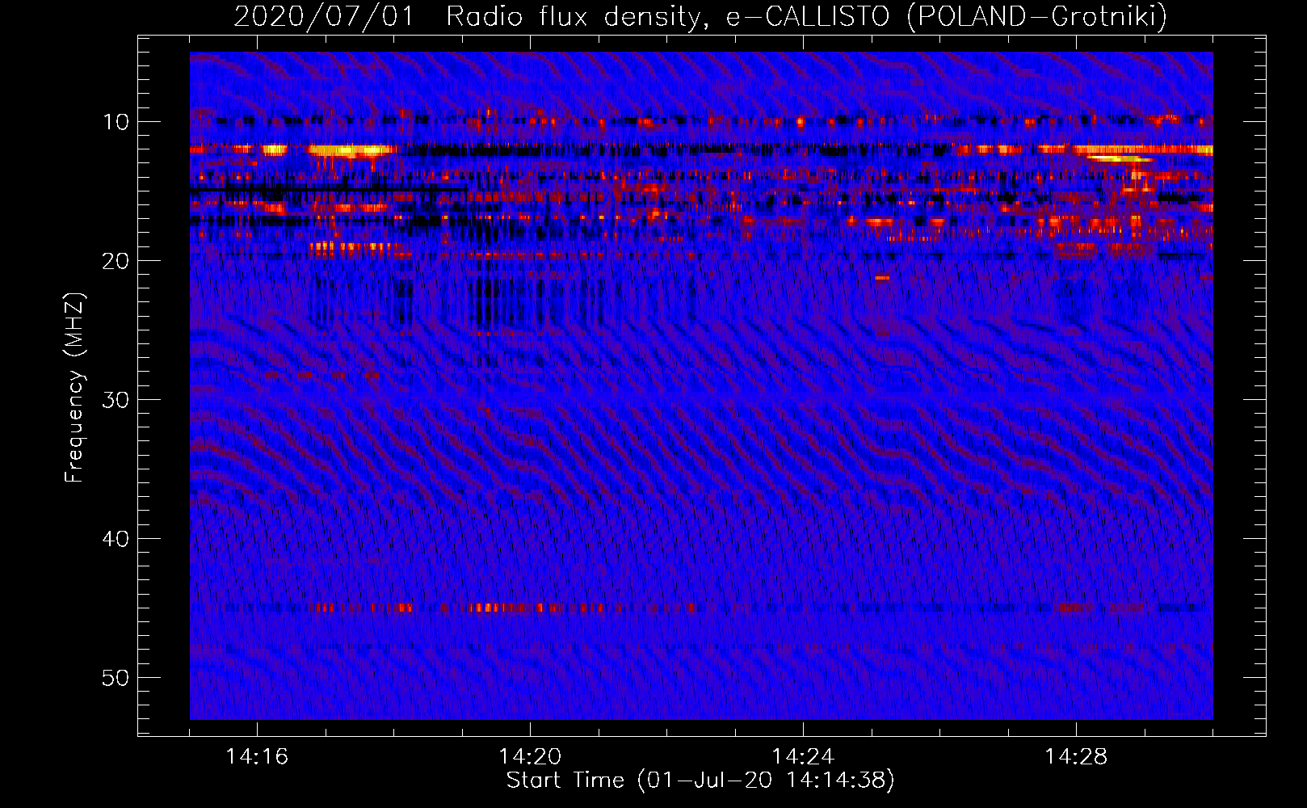Click the 14:20 time tick label
The image size is (1307, 808).
pos(530,757)
